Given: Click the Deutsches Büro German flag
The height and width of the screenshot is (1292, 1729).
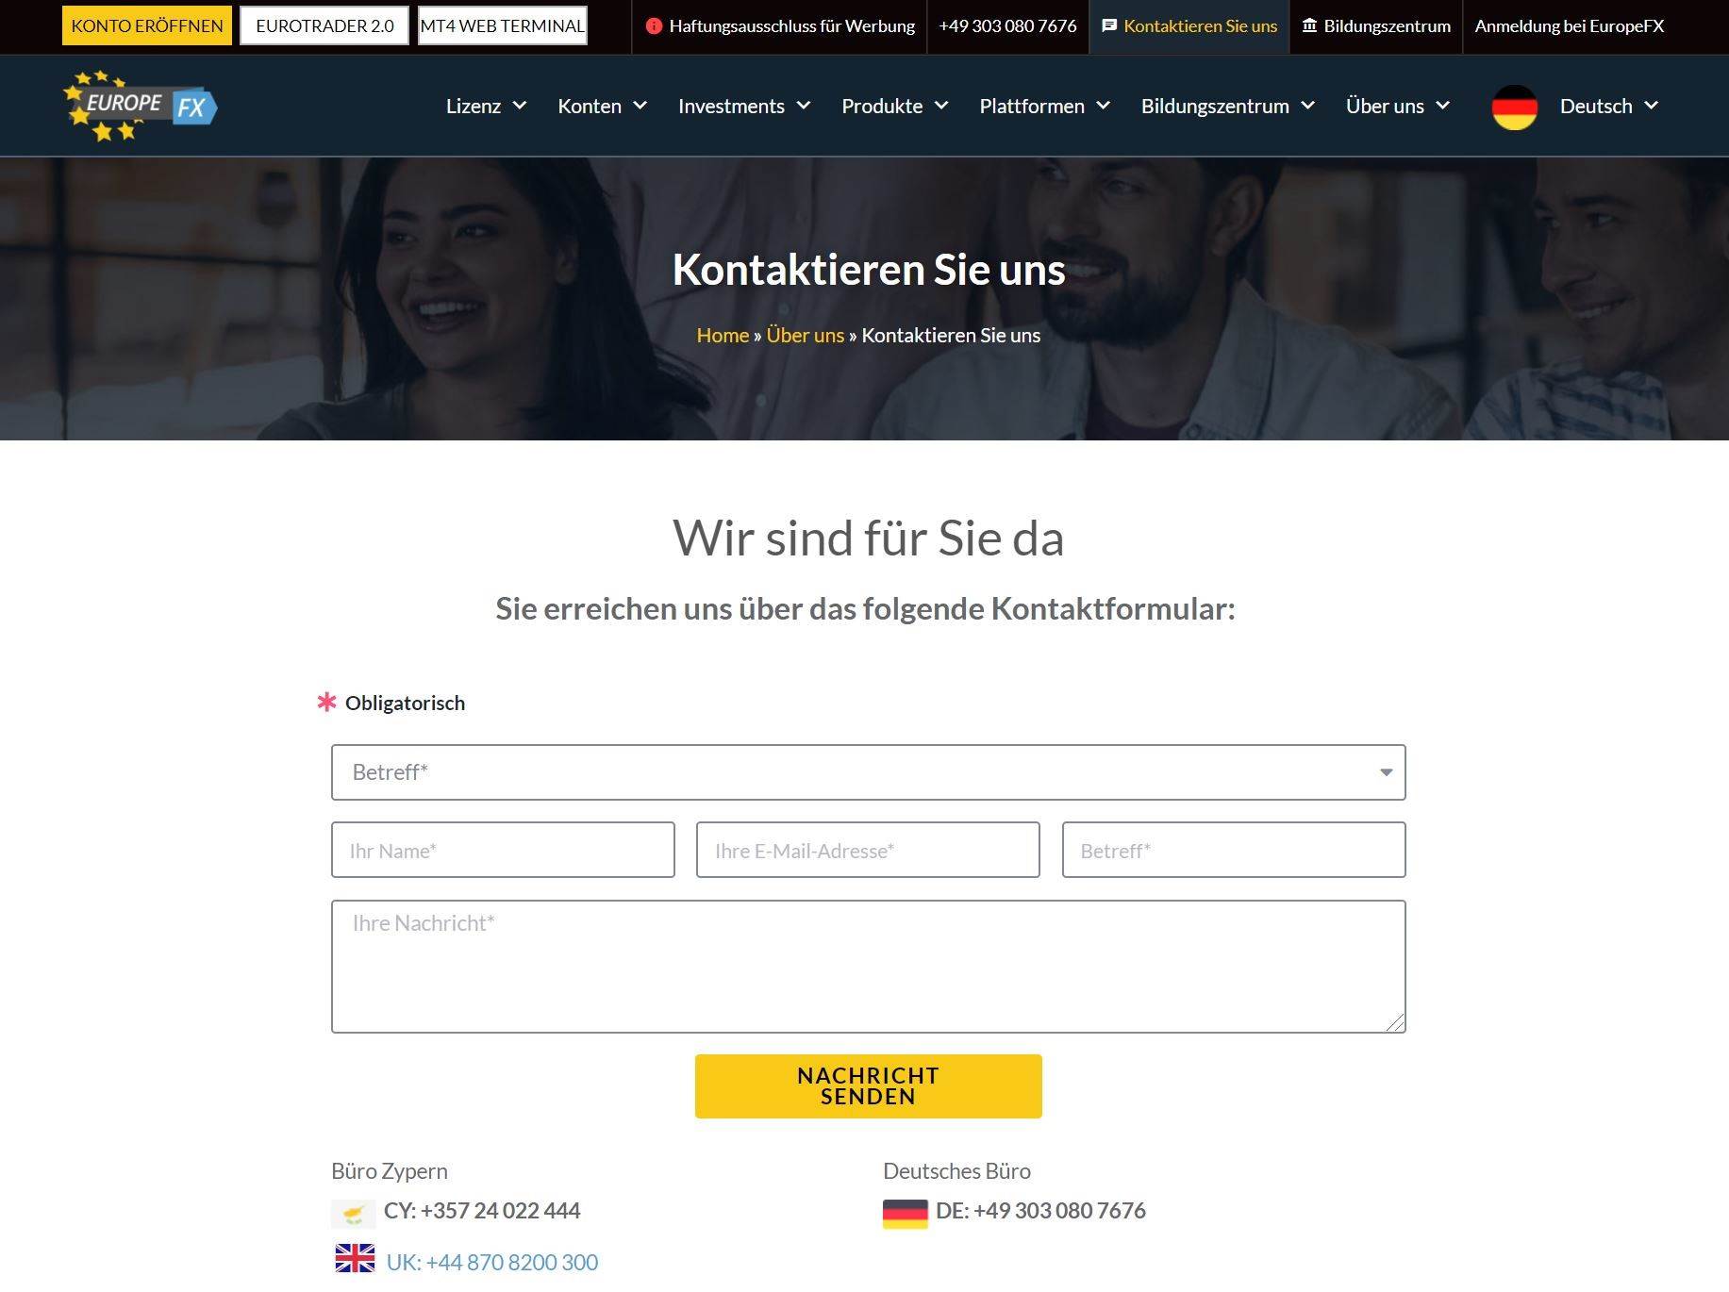Looking at the screenshot, I should tap(905, 1214).
